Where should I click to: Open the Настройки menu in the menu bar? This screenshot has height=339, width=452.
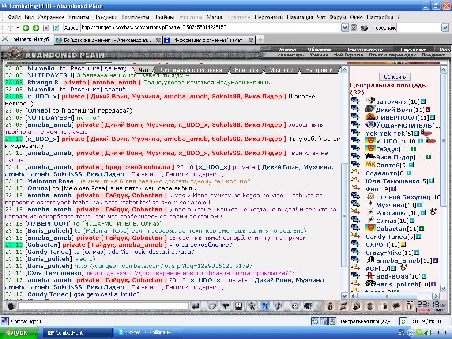point(380,17)
